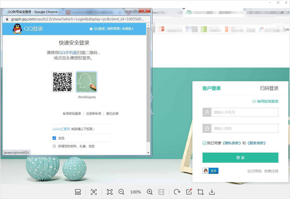Focus the 请输入手机号 input field
Image resolution: width=290 pixels, height=199 pixels.
point(245,112)
